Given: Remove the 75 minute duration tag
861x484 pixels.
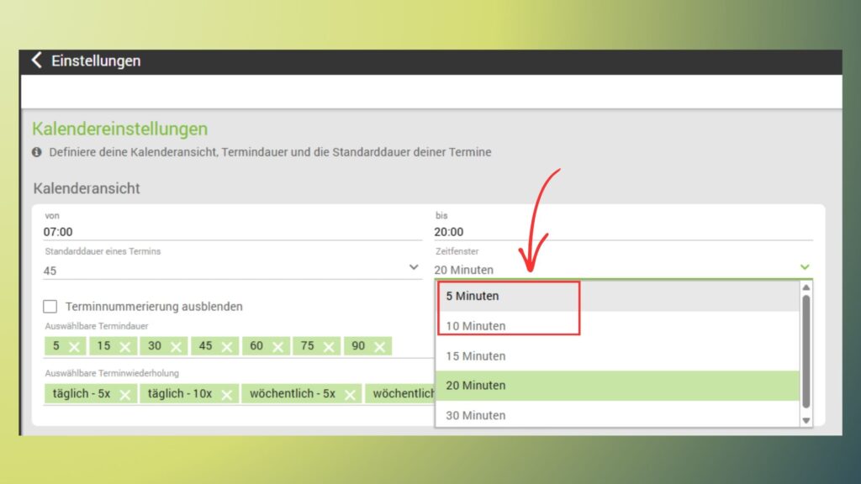Looking at the screenshot, I should (329, 347).
